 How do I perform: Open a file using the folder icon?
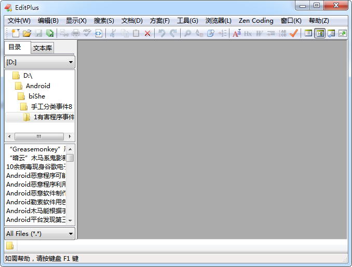point(27,33)
